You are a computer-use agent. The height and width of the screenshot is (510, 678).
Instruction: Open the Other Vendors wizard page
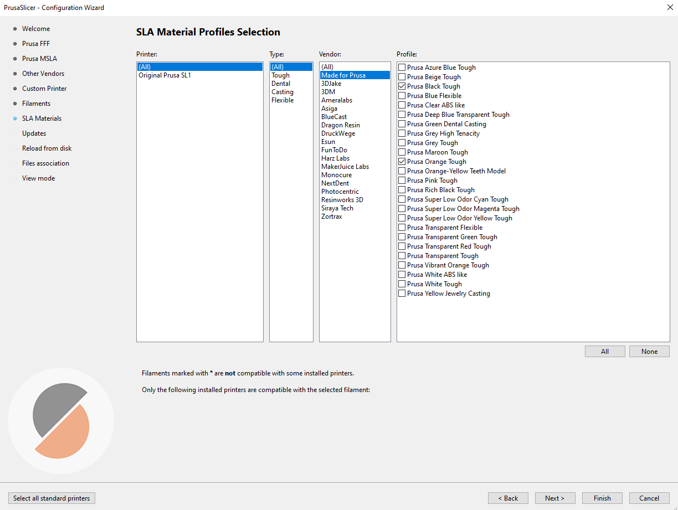point(43,74)
